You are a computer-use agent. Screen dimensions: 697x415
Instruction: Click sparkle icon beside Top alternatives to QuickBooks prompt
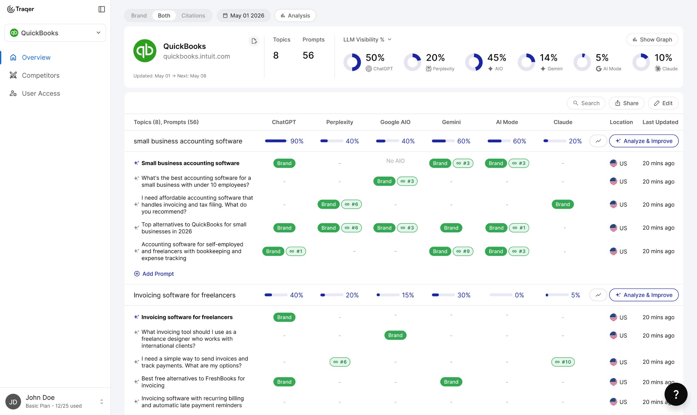coord(136,228)
